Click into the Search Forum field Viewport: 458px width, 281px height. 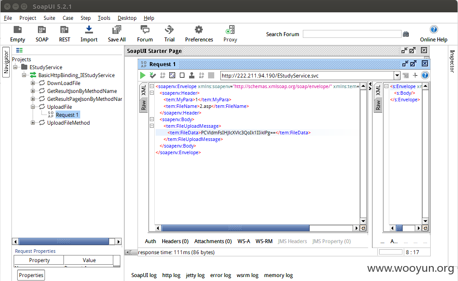pos(352,34)
